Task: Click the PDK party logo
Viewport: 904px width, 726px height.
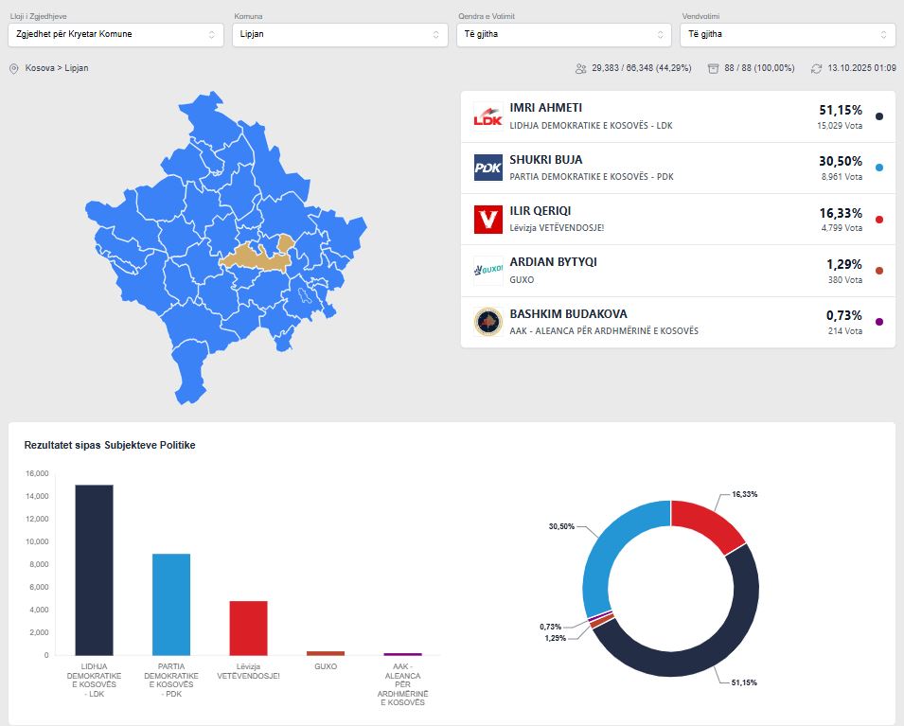Action: (487, 168)
